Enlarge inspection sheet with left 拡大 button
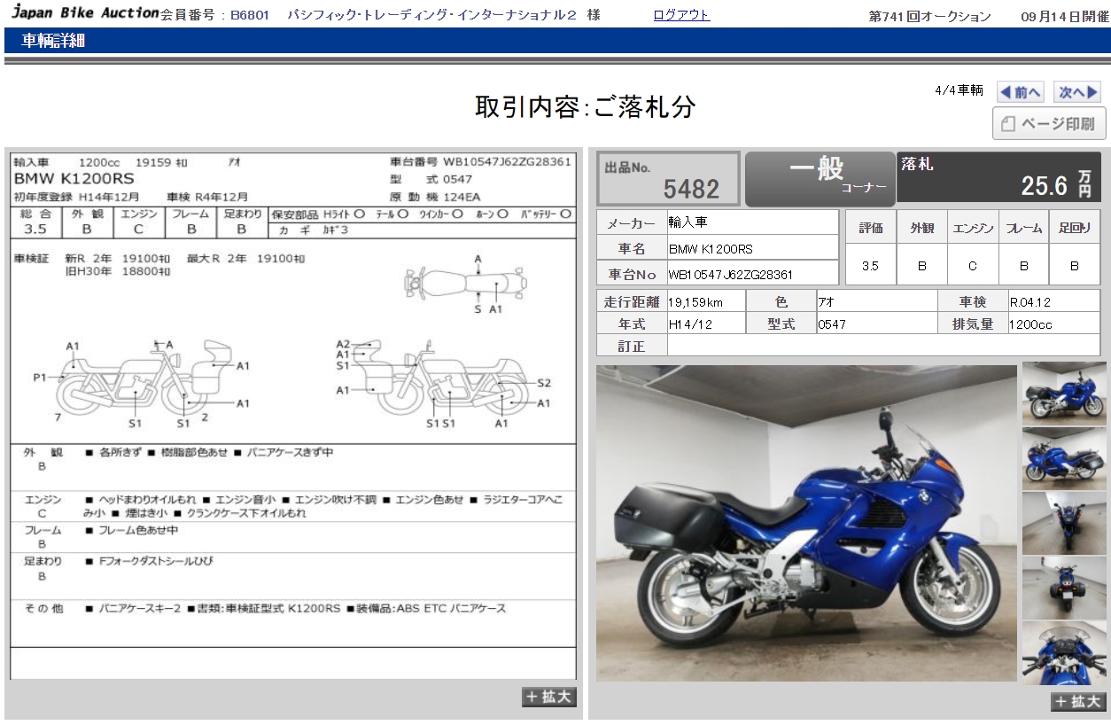 549,697
